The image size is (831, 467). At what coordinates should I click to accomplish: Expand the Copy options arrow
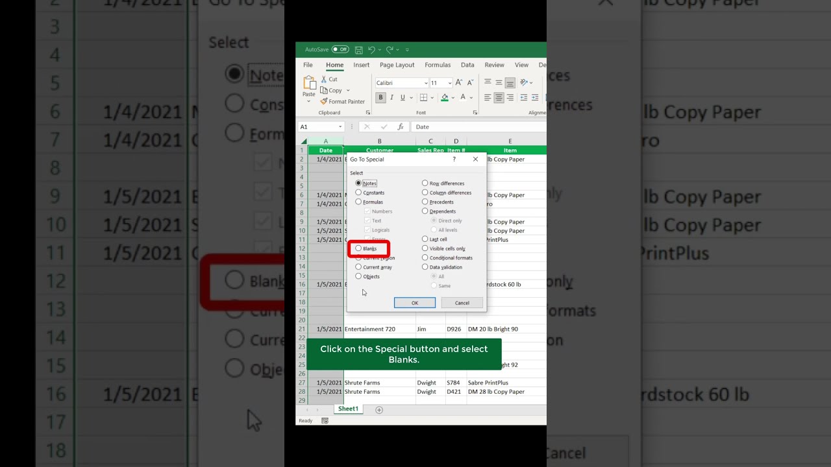click(x=348, y=91)
